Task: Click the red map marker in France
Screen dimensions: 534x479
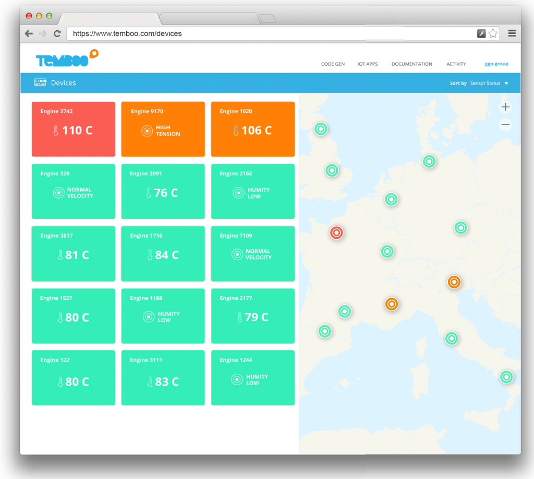Action: pos(336,232)
